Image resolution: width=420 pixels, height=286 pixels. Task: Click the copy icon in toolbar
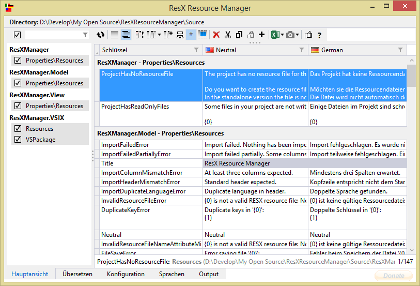pyautogui.click(x=239, y=35)
